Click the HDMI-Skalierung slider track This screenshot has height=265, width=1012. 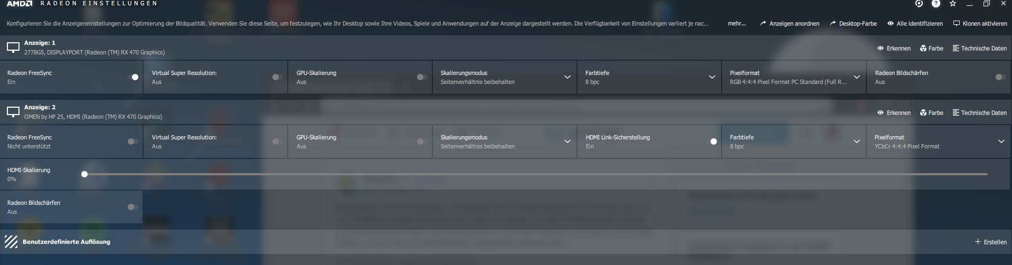pos(536,174)
